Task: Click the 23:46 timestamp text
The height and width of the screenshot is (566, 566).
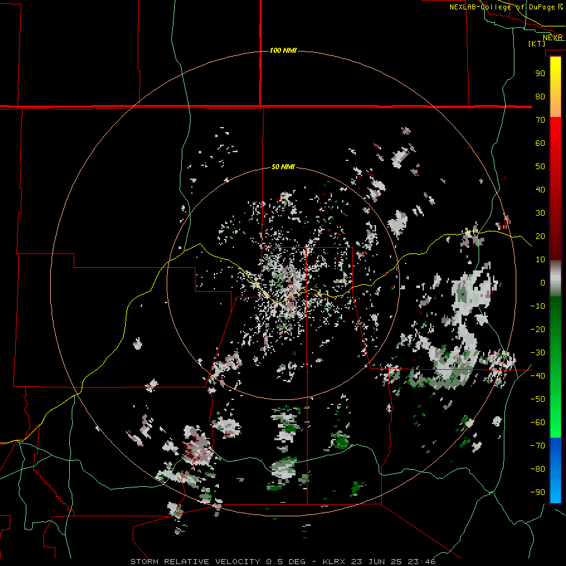Action: (x=421, y=562)
